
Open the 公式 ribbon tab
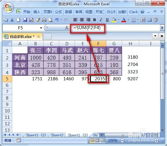(x=58, y=12)
